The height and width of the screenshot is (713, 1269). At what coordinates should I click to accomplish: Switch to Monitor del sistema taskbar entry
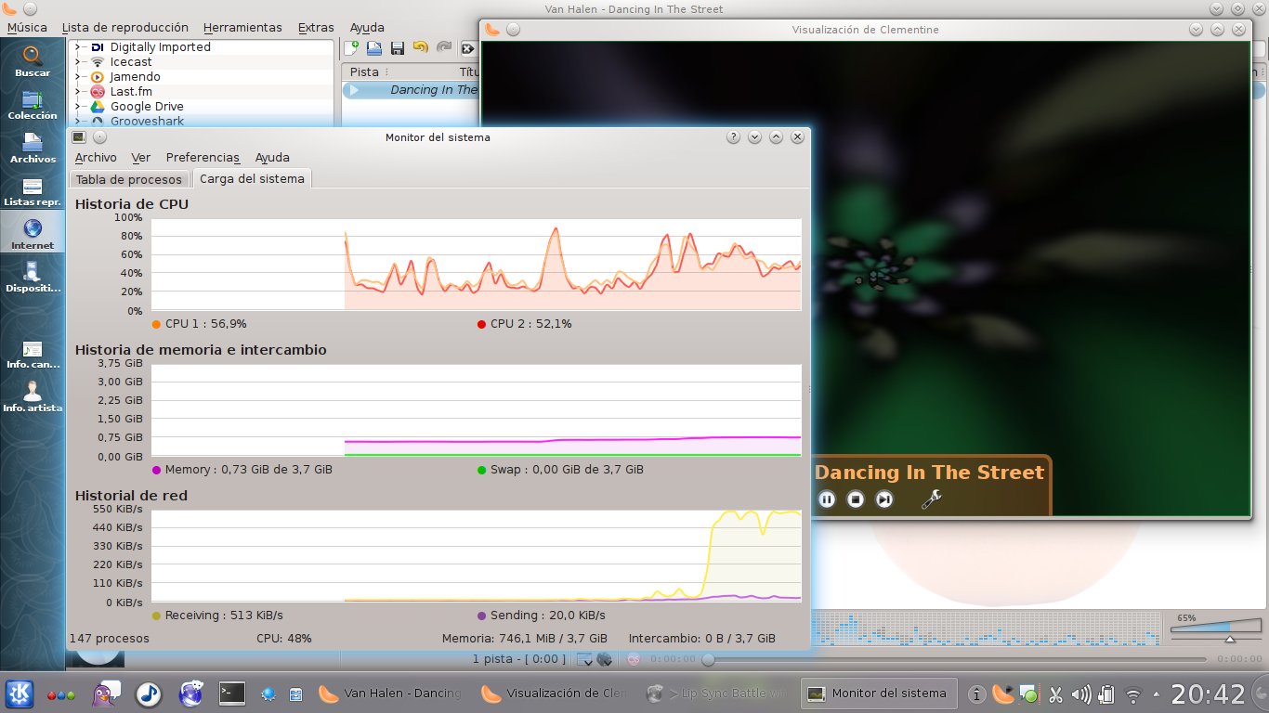pyautogui.click(x=879, y=693)
